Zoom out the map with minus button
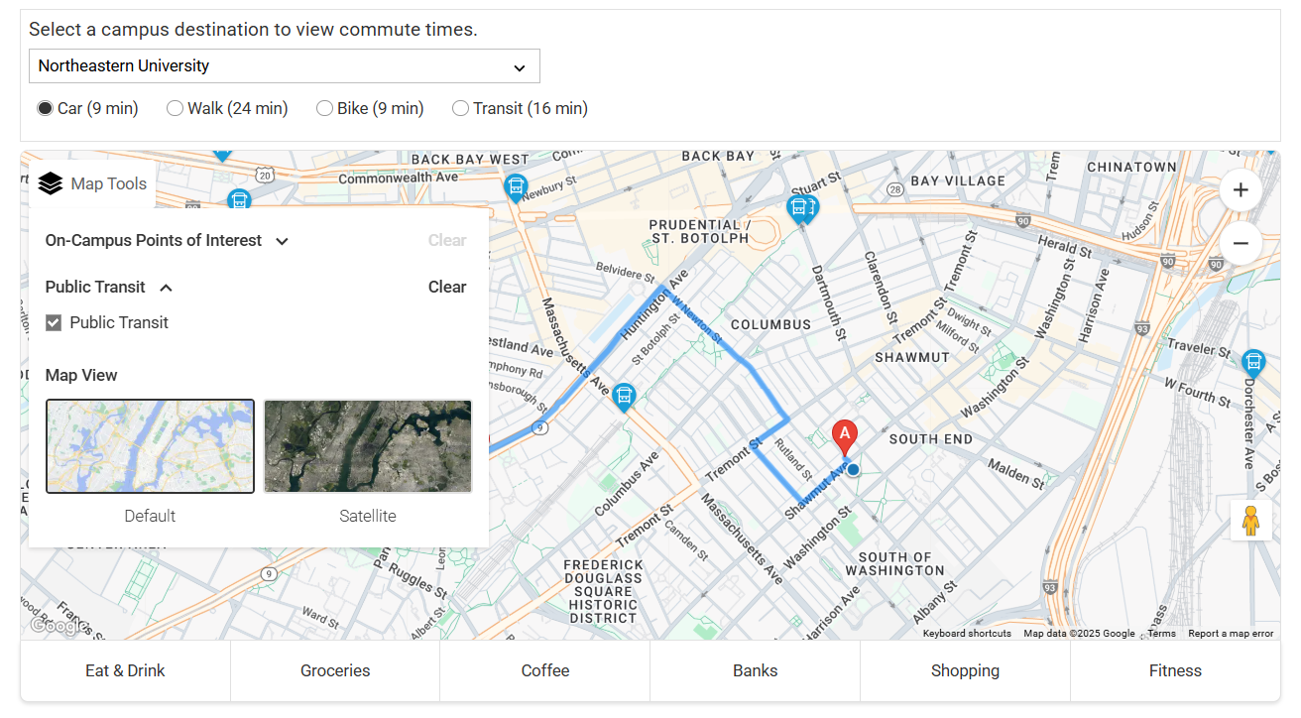The width and height of the screenshot is (1301, 718). point(1241,243)
